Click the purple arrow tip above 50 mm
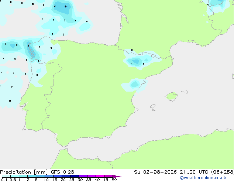234x181 pixels. [x=117, y=176]
